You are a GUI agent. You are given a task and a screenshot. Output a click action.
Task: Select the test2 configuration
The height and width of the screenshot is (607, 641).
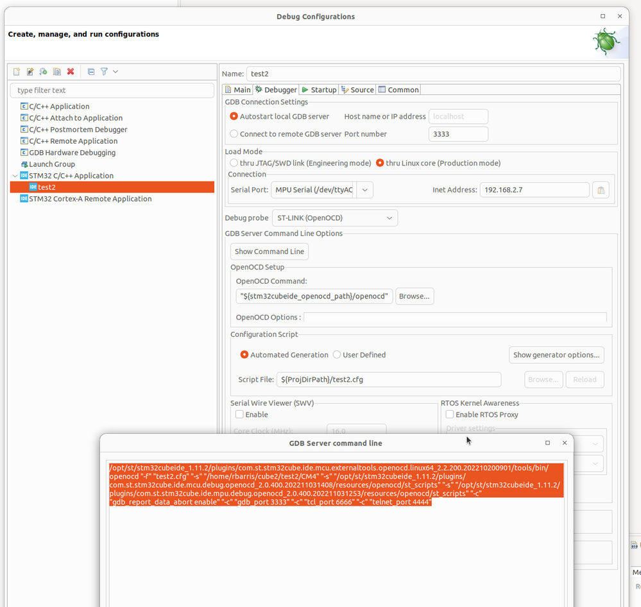[x=112, y=187]
